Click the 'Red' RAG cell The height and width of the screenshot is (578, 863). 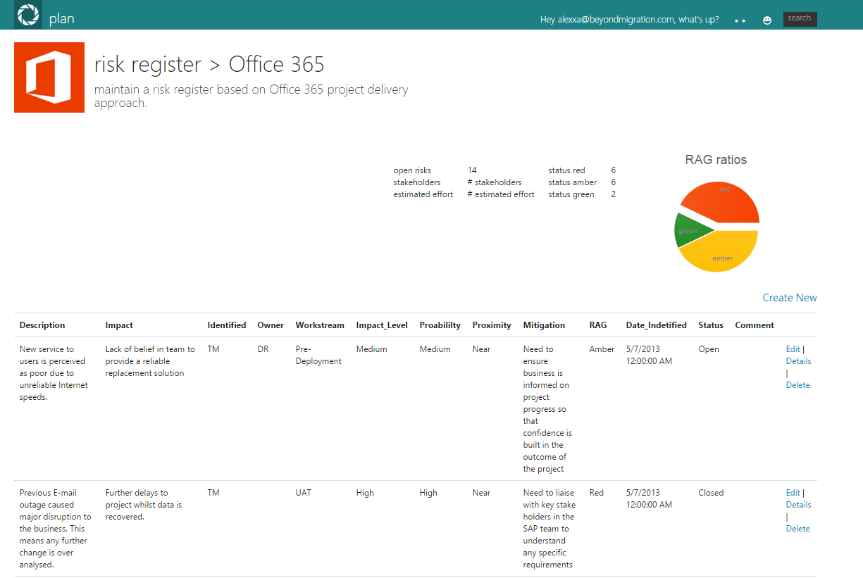click(x=596, y=493)
